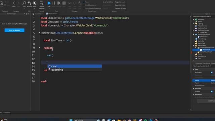215x121 pixels.
Task: Click Expand All Folds
Action: 120,5
